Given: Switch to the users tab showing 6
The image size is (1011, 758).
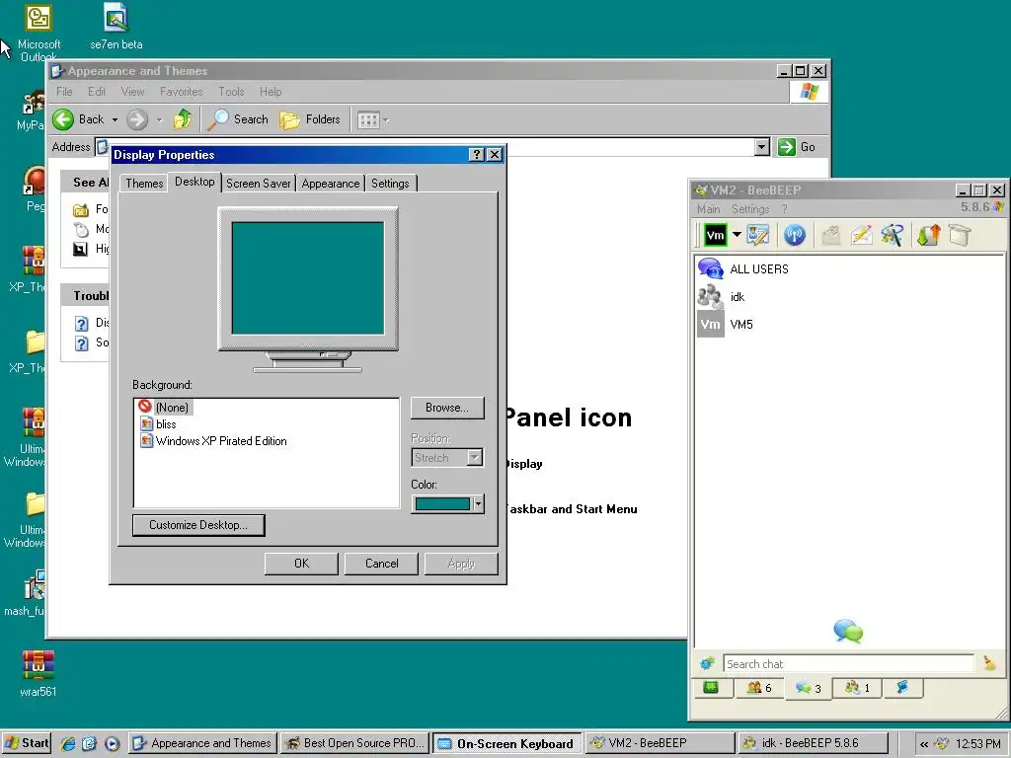Looking at the screenshot, I should tap(759, 688).
